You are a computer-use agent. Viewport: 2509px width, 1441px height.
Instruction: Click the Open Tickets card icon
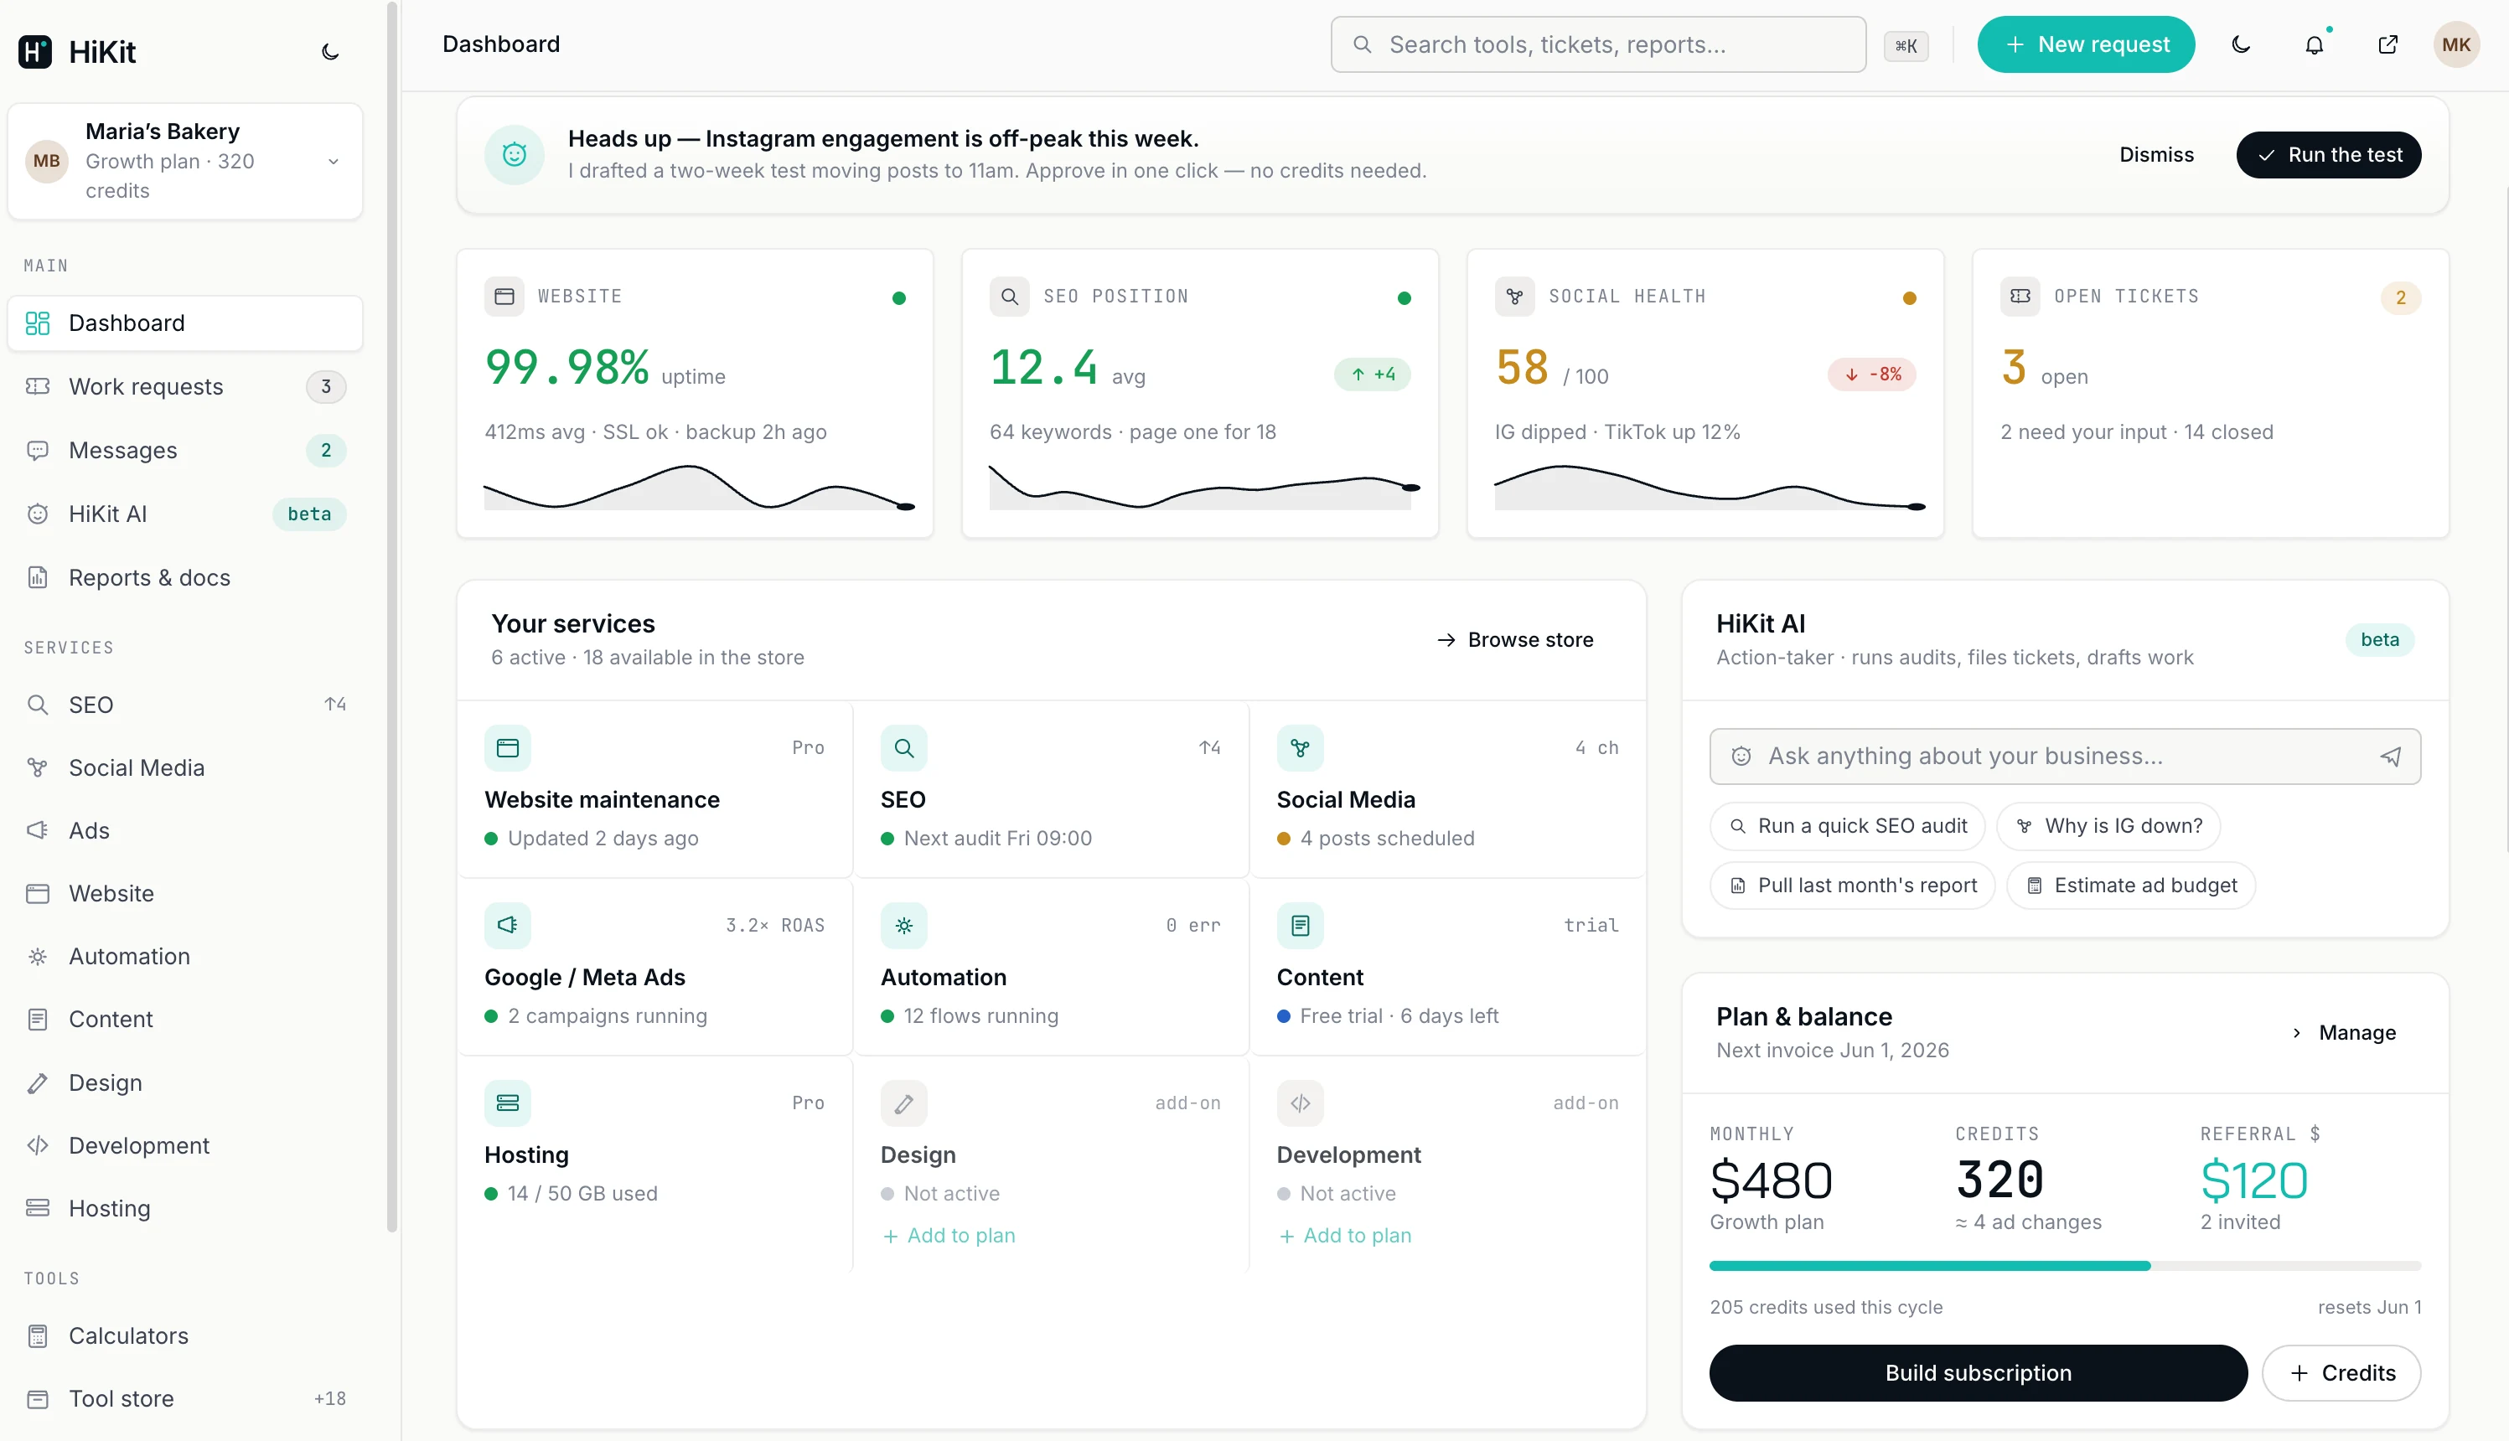tap(2019, 296)
